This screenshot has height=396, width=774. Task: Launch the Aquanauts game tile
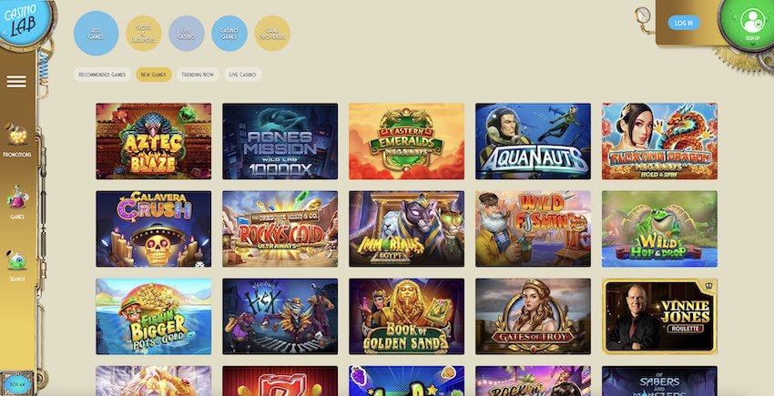click(533, 141)
